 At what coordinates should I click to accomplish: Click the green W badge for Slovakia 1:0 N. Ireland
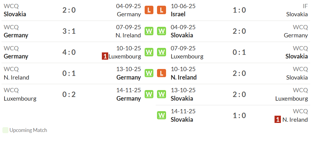[162, 115]
